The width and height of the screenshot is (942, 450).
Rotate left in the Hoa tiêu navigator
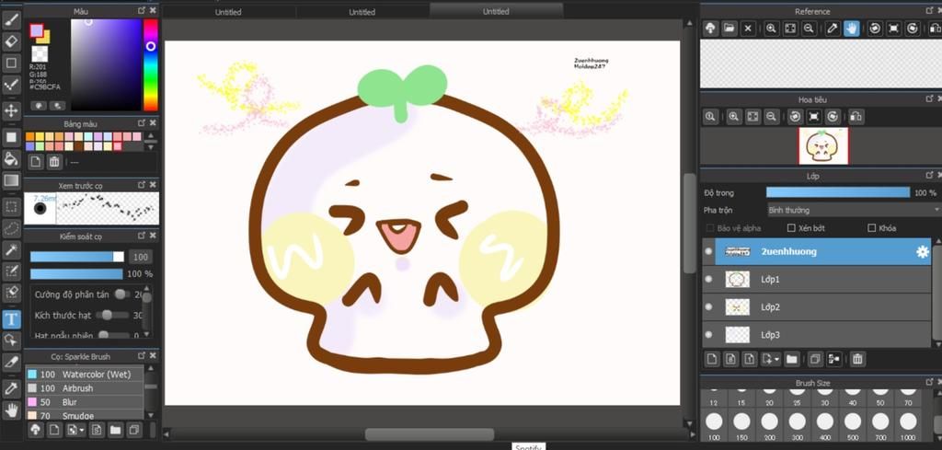[x=796, y=117]
